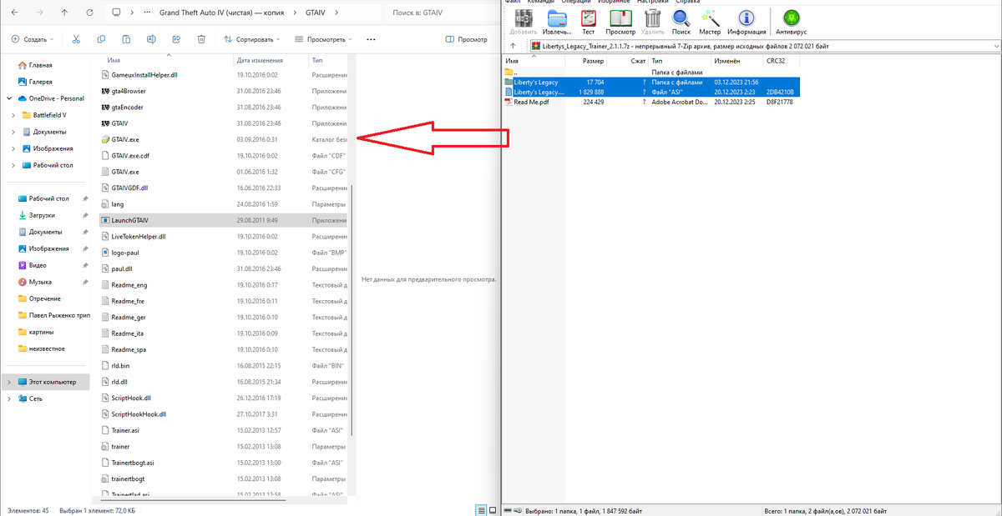Image resolution: width=1002 pixels, height=516 pixels.
Task: Sort Explorer by Дата изменения column
Action: coord(259,61)
